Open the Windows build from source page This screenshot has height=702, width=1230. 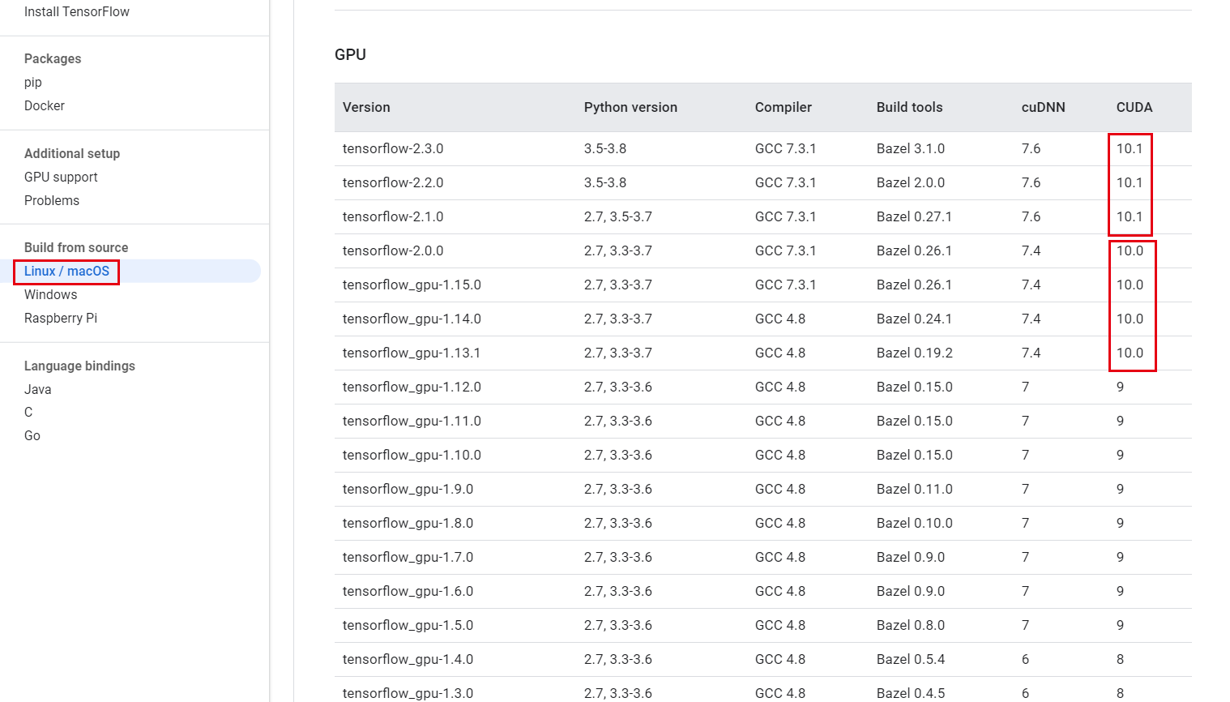51,295
